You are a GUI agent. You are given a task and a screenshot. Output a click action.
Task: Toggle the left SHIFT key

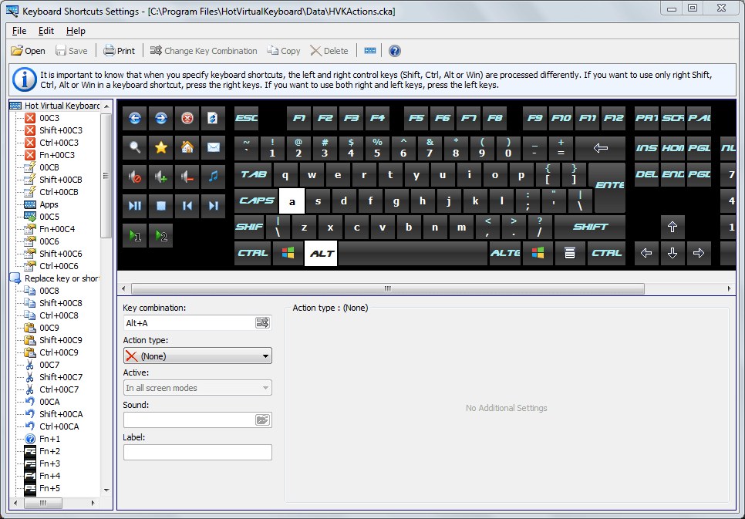pos(249,227)
